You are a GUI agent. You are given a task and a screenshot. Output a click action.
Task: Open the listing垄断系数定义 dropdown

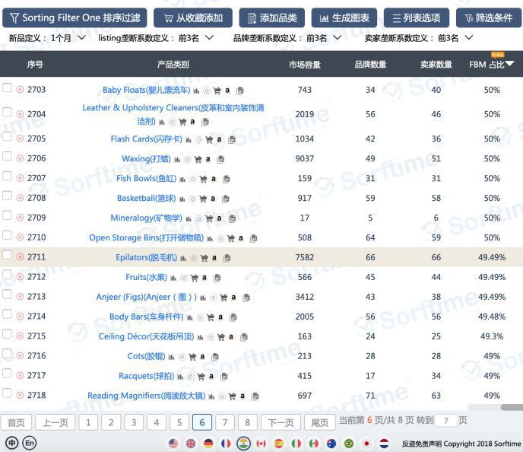point(196,38)
